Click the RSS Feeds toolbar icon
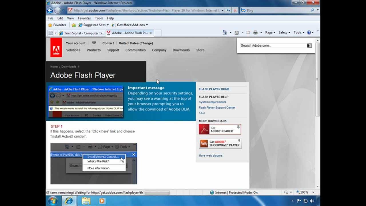 [x=236, y=33]
